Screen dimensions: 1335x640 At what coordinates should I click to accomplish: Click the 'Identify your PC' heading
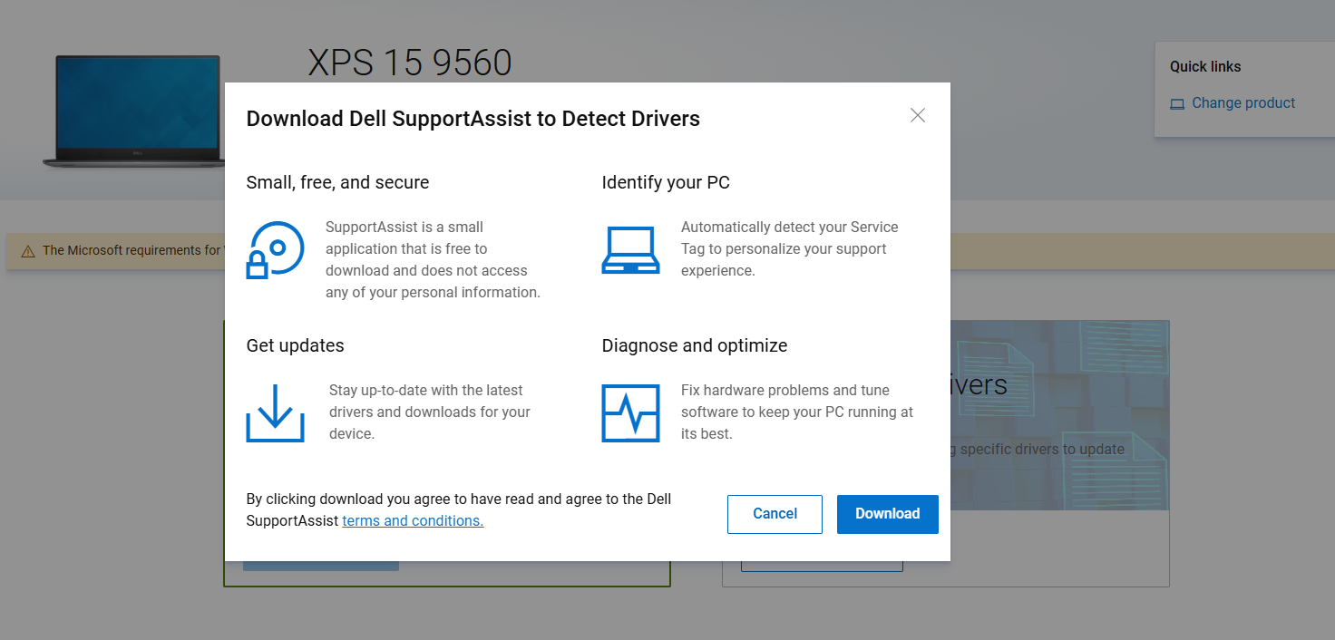pyautogui.click(x=666, y=182)
